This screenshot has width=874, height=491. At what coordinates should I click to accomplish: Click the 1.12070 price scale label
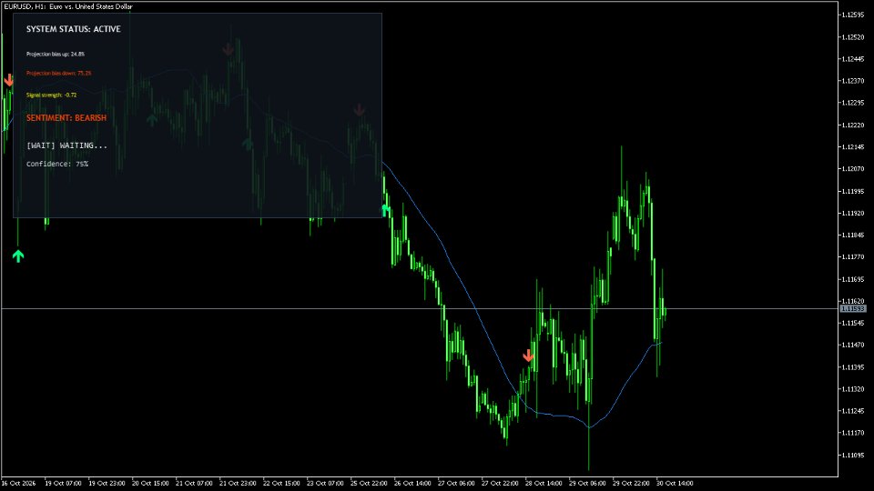coord(852,169)
